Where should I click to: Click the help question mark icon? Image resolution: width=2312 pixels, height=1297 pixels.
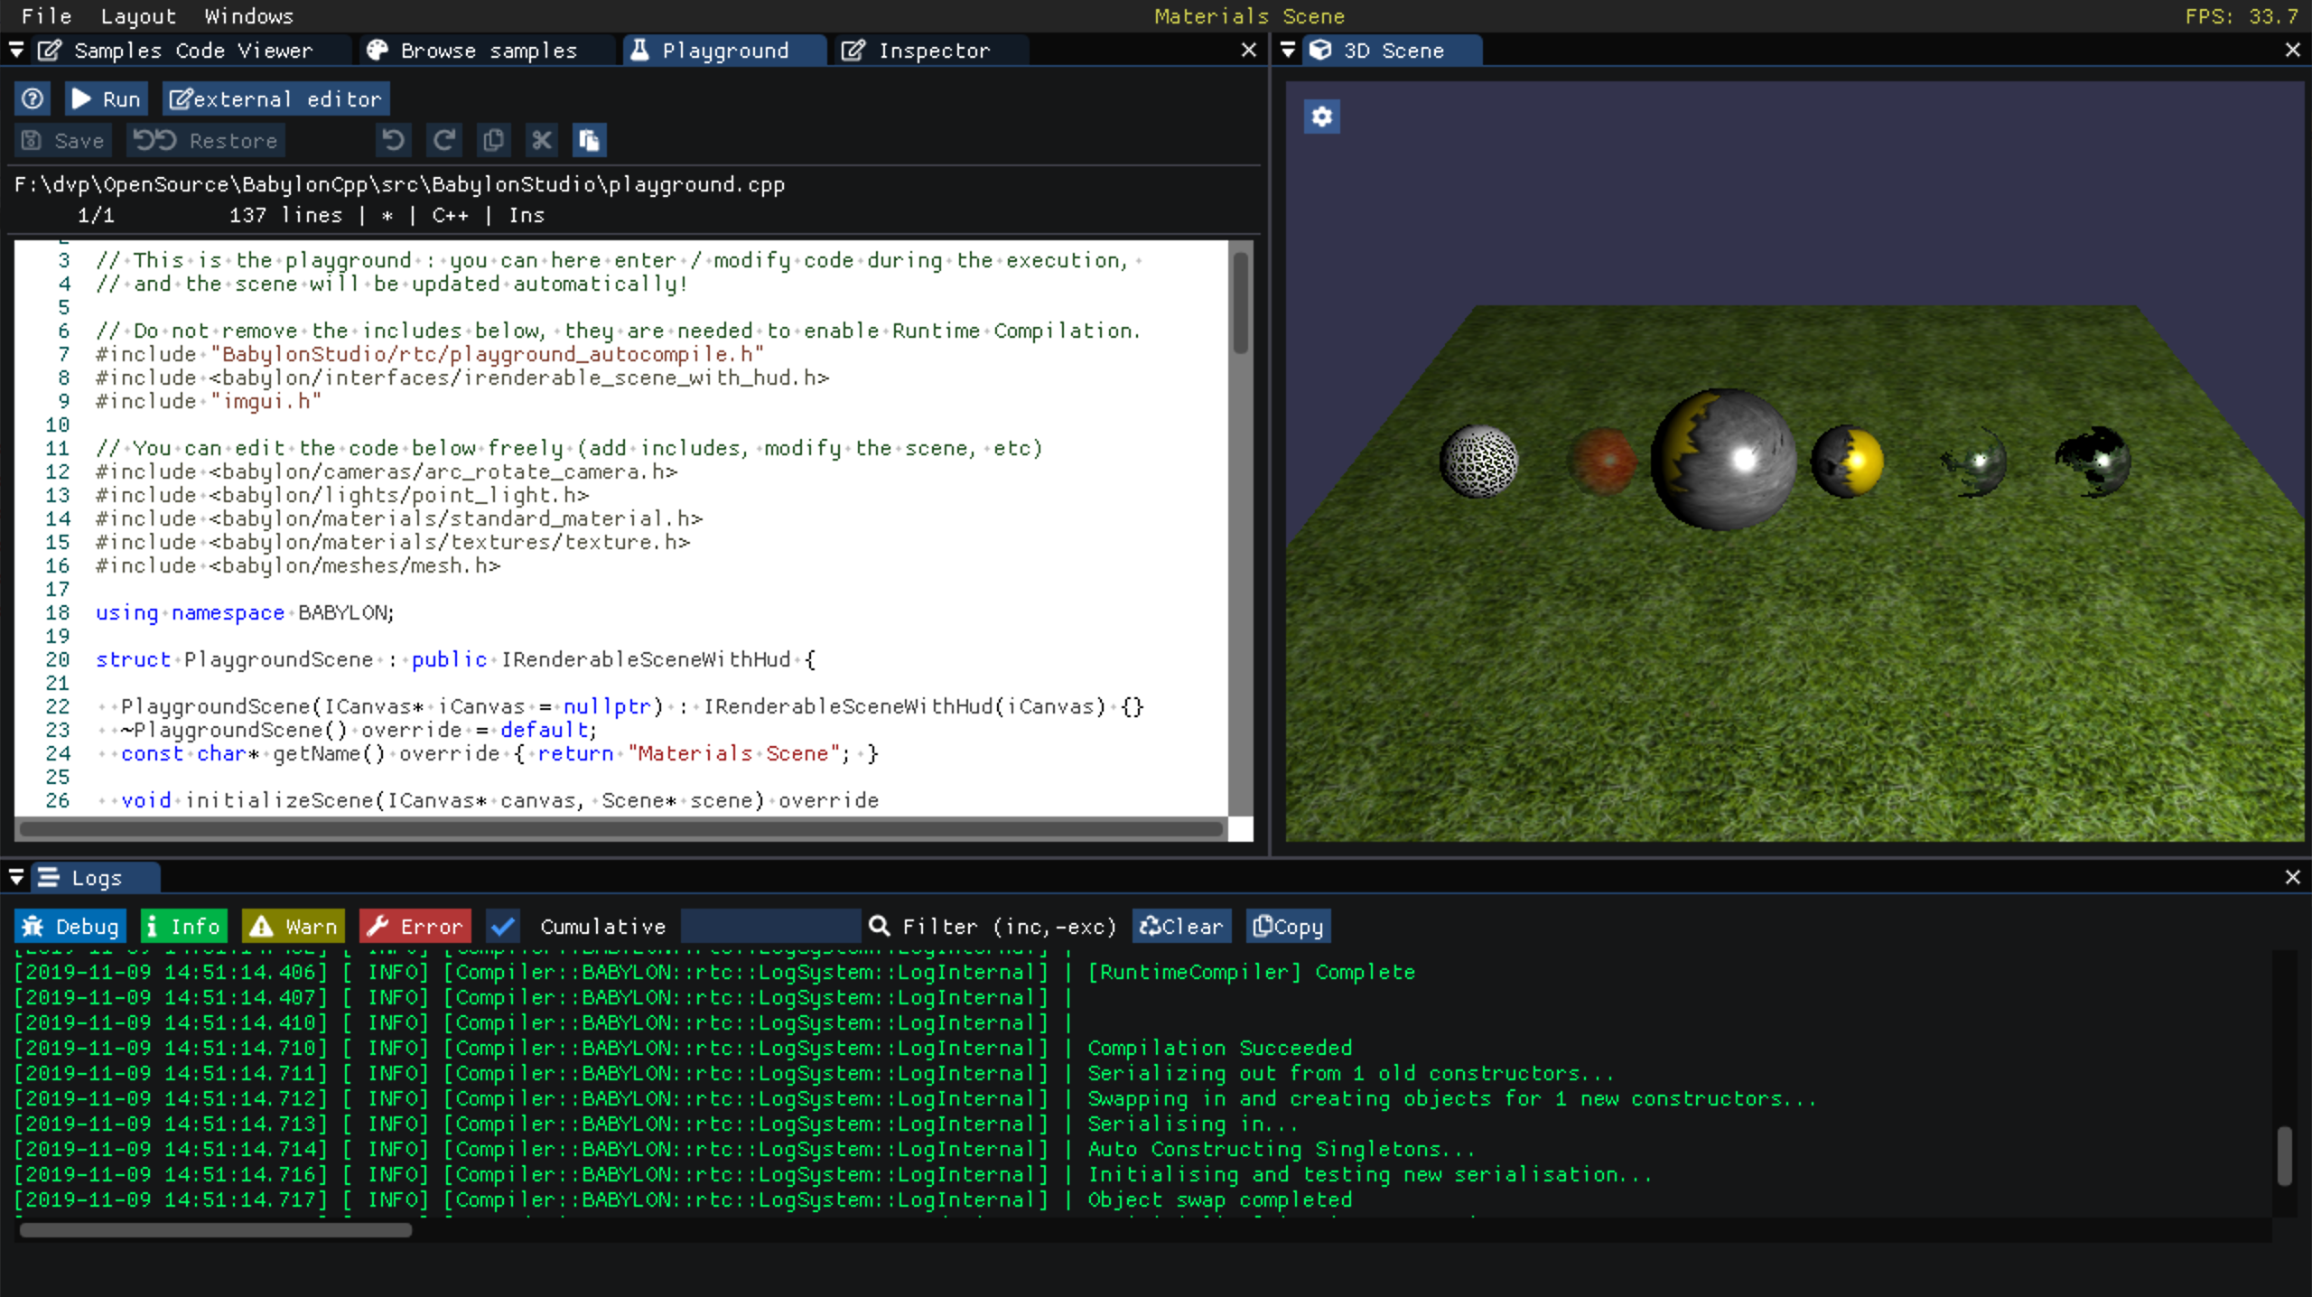pyautogui.click(x=33, y=98)
